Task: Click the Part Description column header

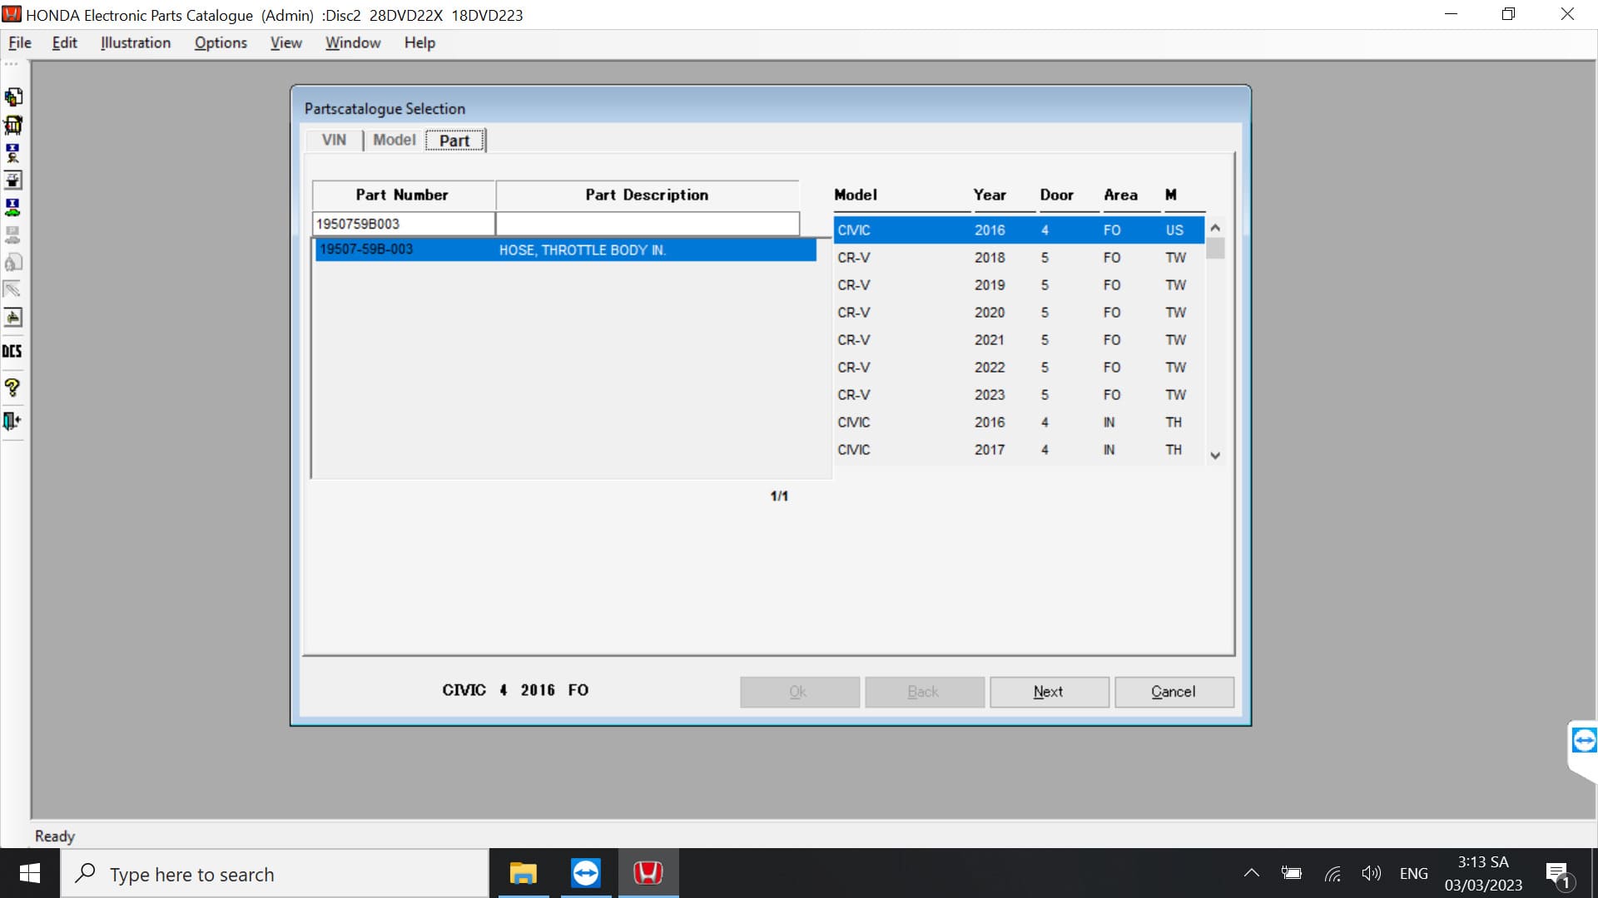Action: coord(648,195)
